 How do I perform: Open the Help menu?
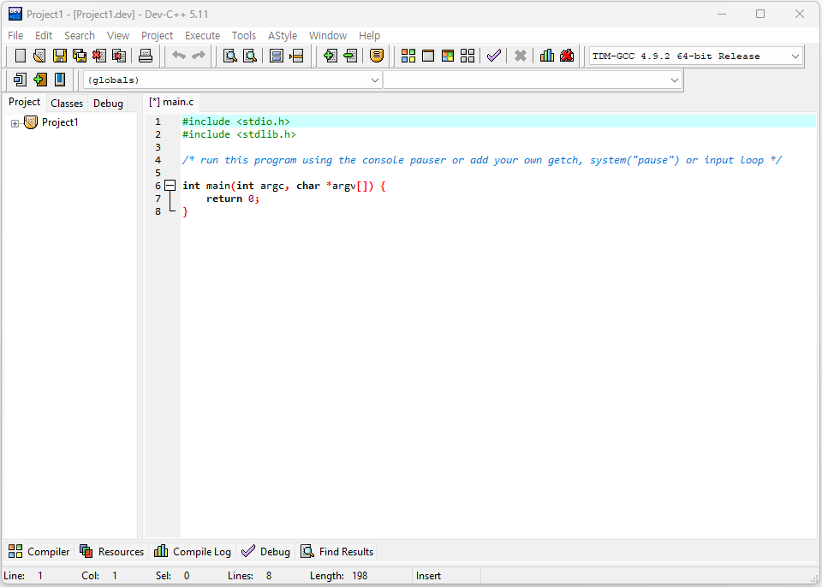tap(369, 36)
